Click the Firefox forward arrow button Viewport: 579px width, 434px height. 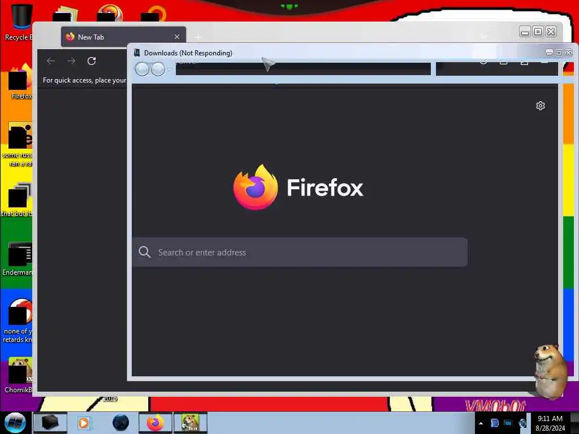(x=71, y=61)
